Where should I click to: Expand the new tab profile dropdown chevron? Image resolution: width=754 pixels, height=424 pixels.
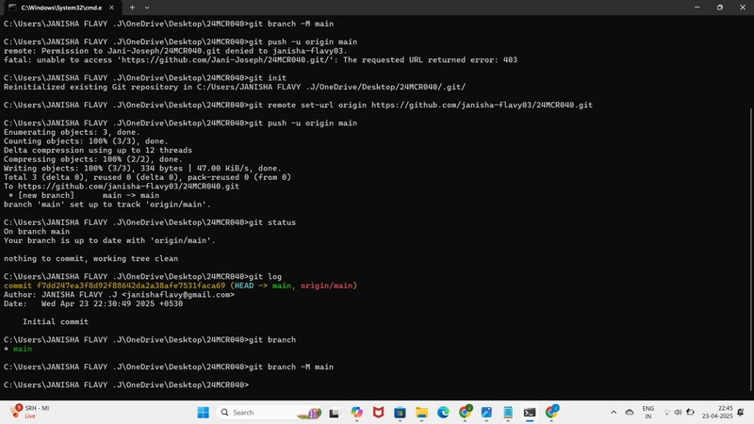click(147, 8)
